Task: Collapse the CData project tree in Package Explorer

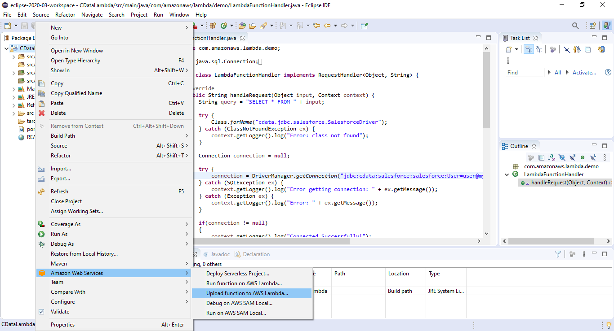Action: [6, 48]
